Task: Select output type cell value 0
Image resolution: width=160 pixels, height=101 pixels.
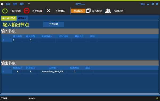Action: pyautogui.click(x=74, y=72)
